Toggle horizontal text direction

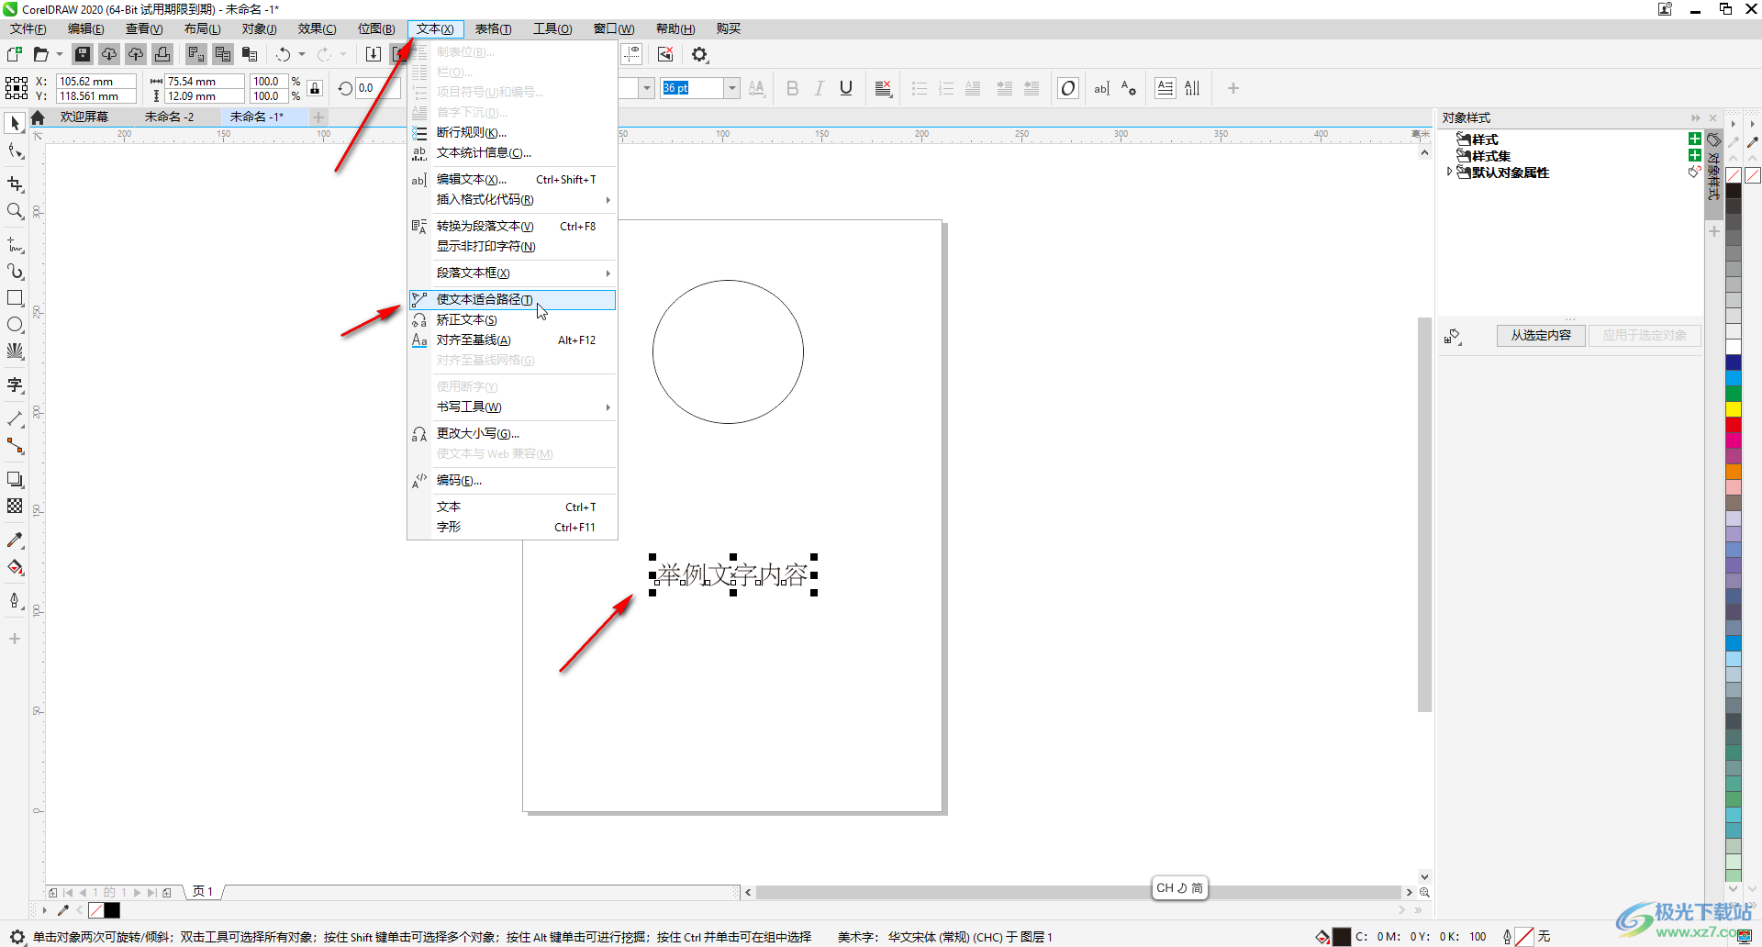[x=1165, y=88]
